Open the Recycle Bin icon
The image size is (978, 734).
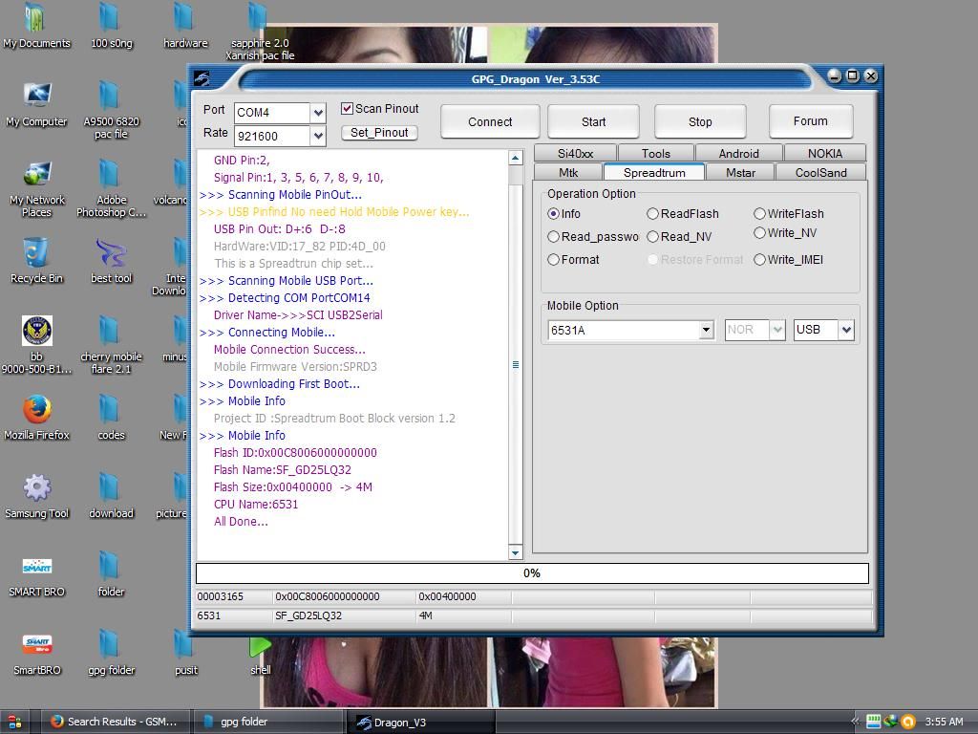[x=36, y=254]
